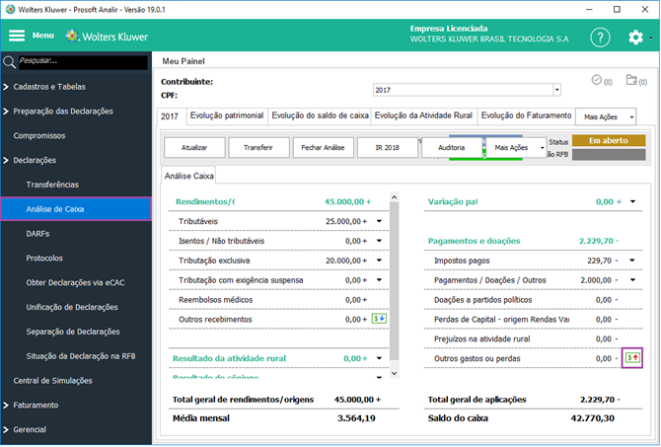Expand Preparação das Declarações menu

(x=6, y=112)
